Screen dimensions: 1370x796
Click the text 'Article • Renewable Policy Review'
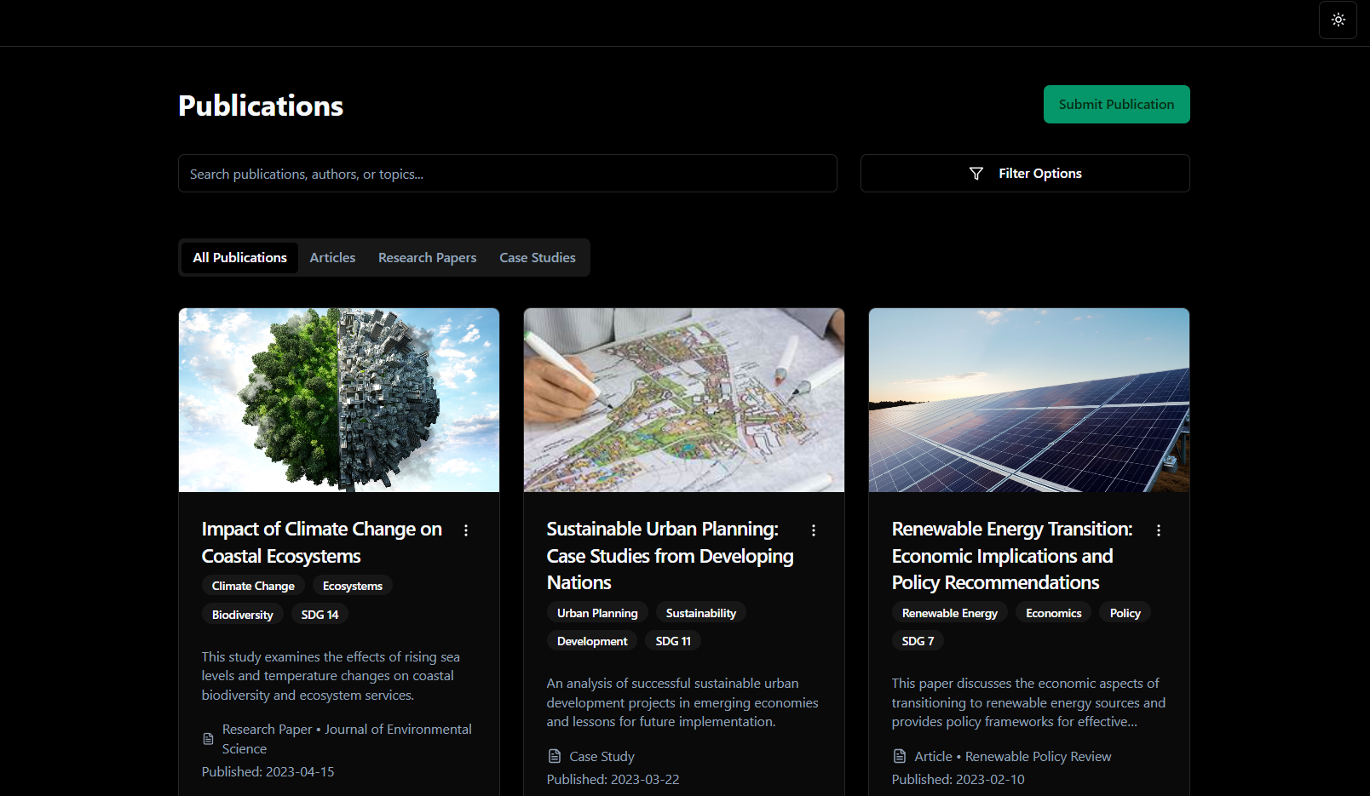[1013, 756]
